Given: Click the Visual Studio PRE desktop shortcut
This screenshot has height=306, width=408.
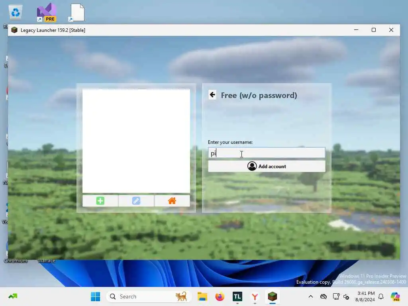Looking at the screenshot, I should (x=47, y=12).
